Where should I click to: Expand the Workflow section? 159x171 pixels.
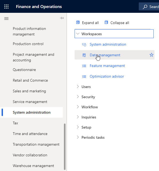tap(78, 107)
